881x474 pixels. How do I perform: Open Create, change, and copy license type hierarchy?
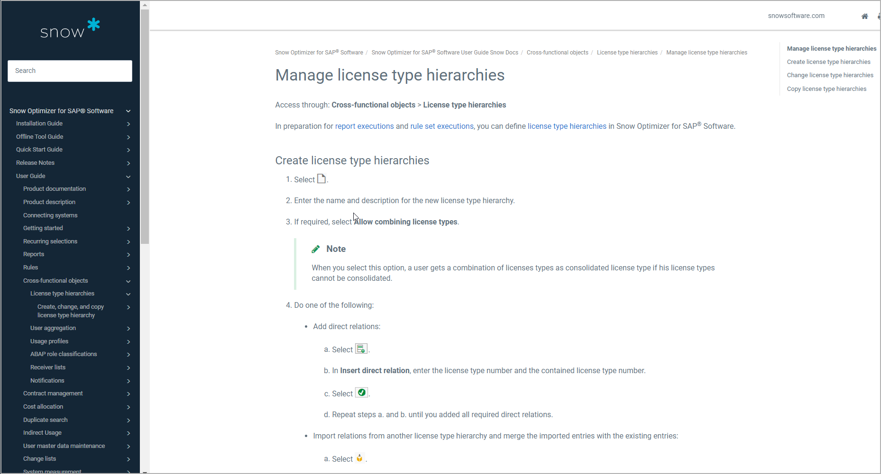(71, 311)
